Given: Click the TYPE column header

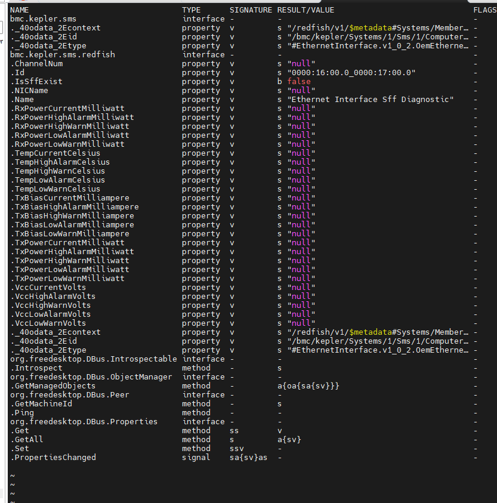Looking at the screenshot, I should (x=192, y=10).
